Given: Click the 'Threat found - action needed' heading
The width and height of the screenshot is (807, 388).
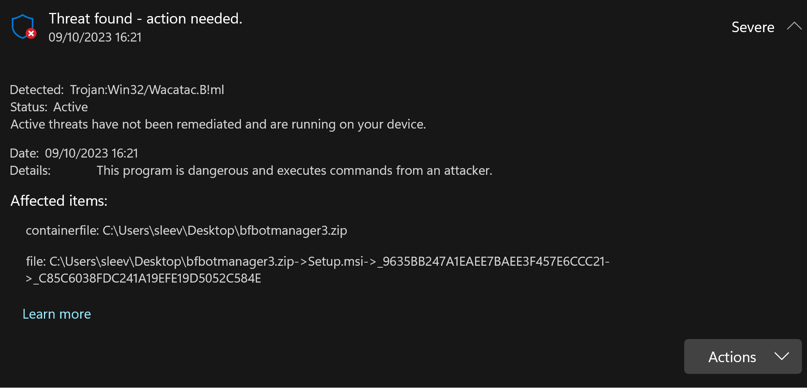Looking at the screenshot, I should (x=146, y=18).
